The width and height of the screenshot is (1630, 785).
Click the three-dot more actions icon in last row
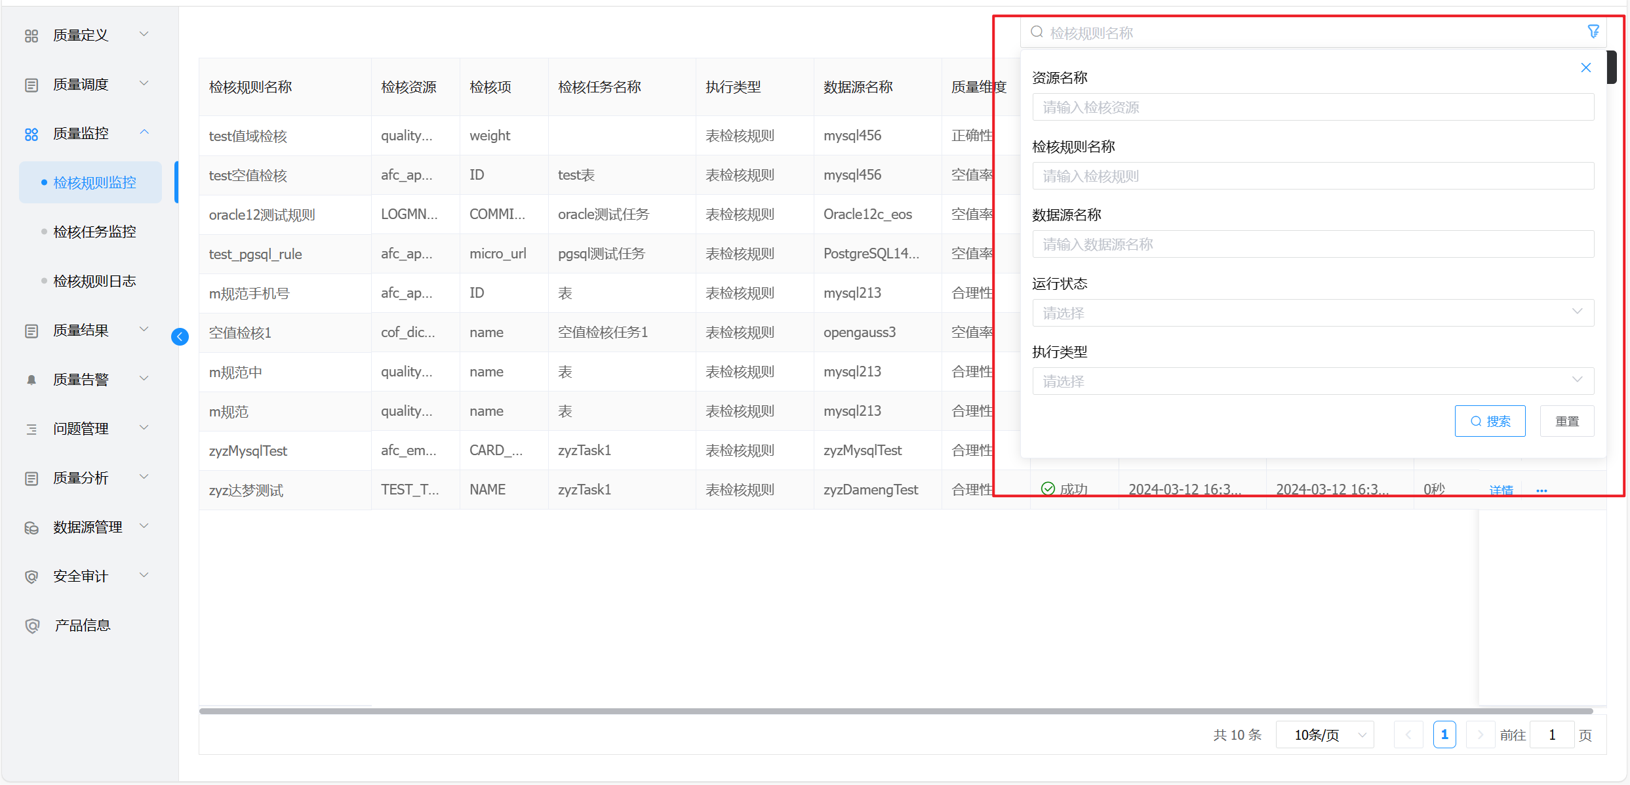tap(1541, 491)
